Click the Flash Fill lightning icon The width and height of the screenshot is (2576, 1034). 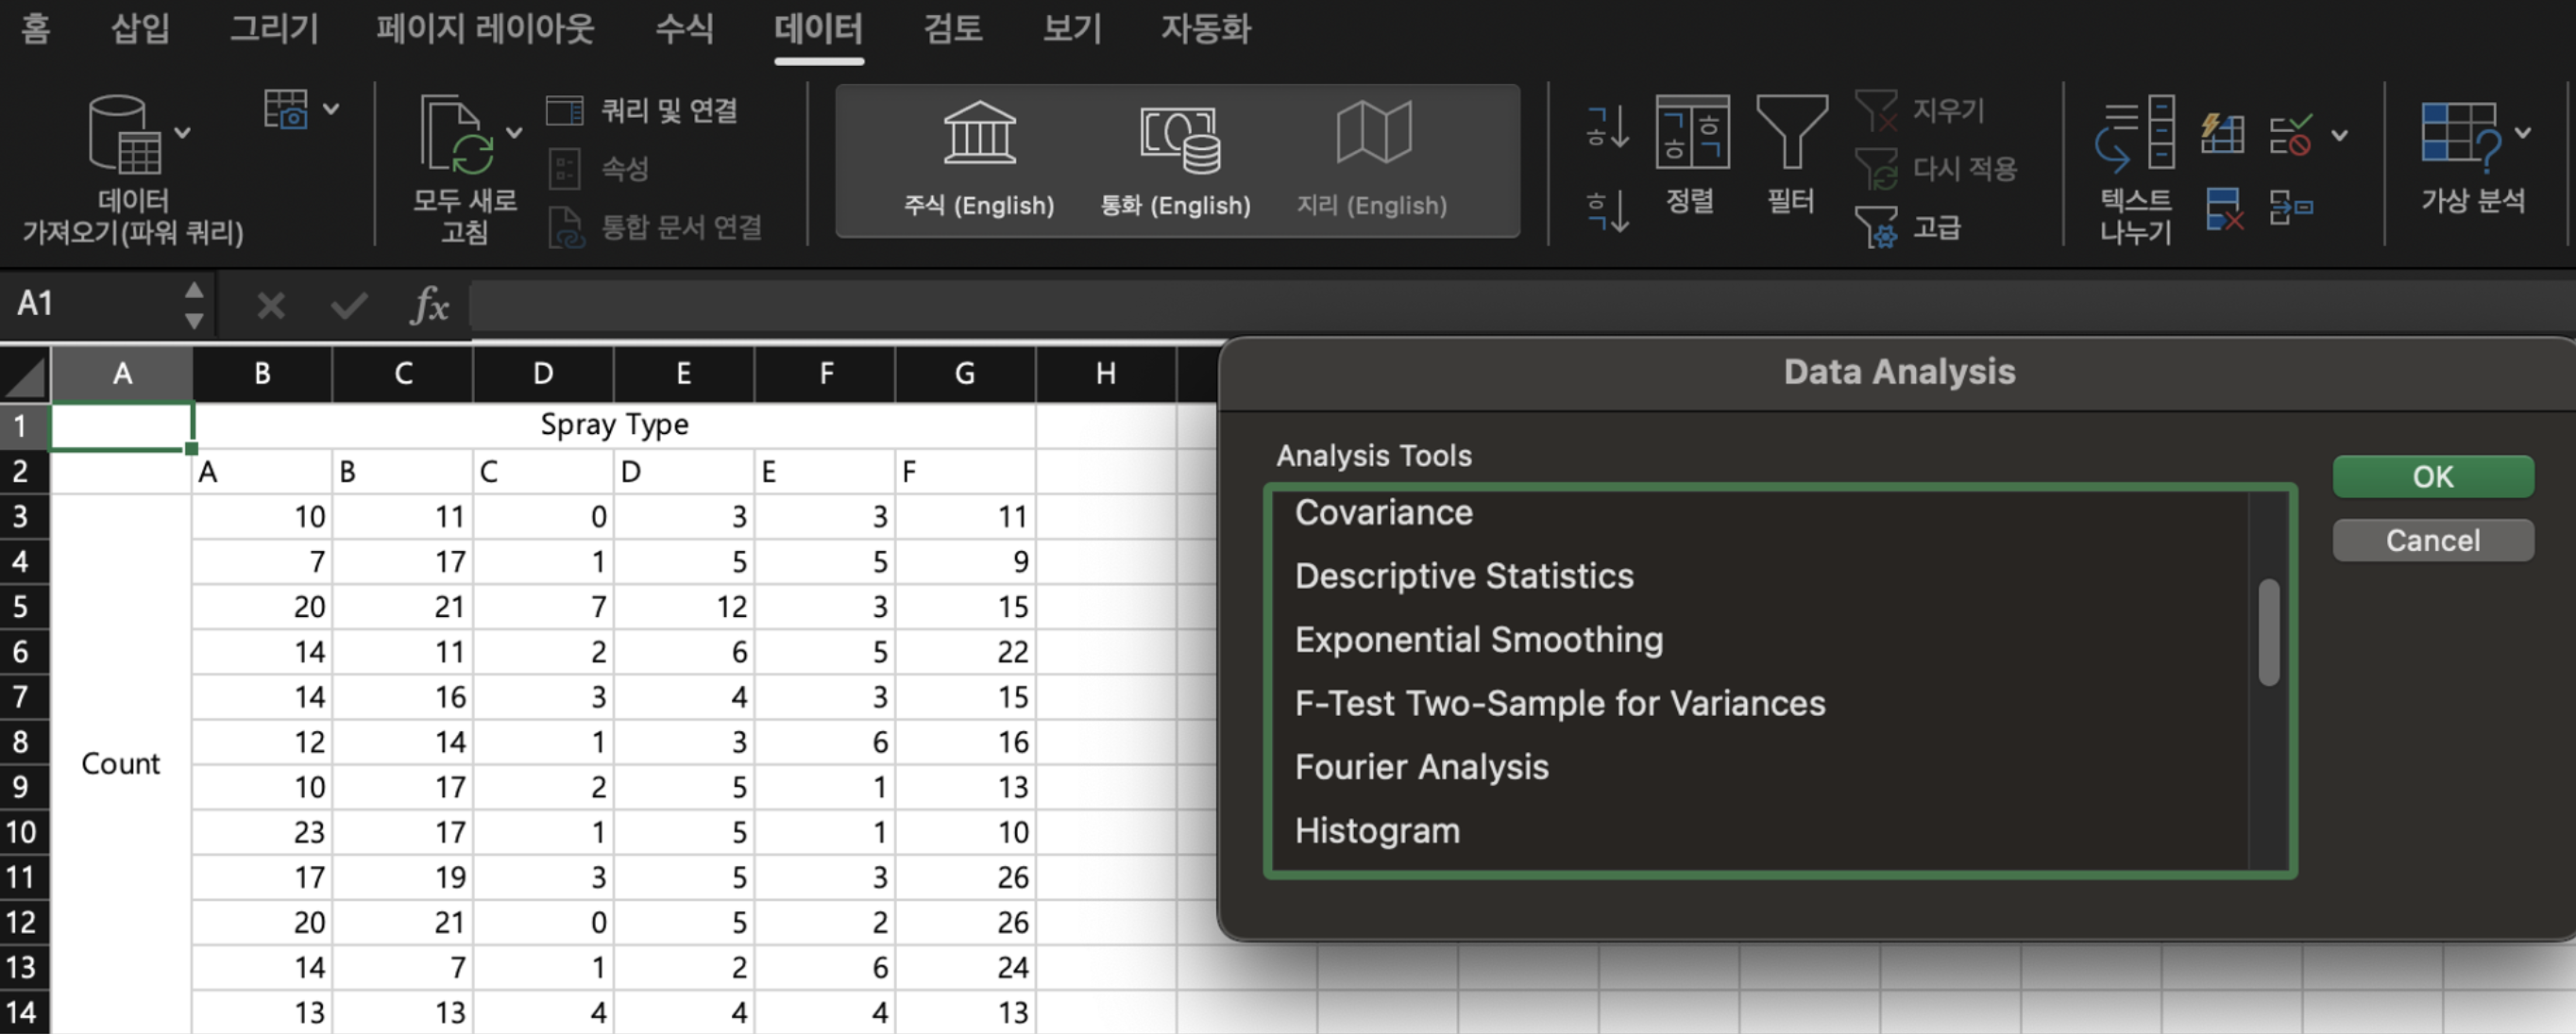pos(2221,134)
